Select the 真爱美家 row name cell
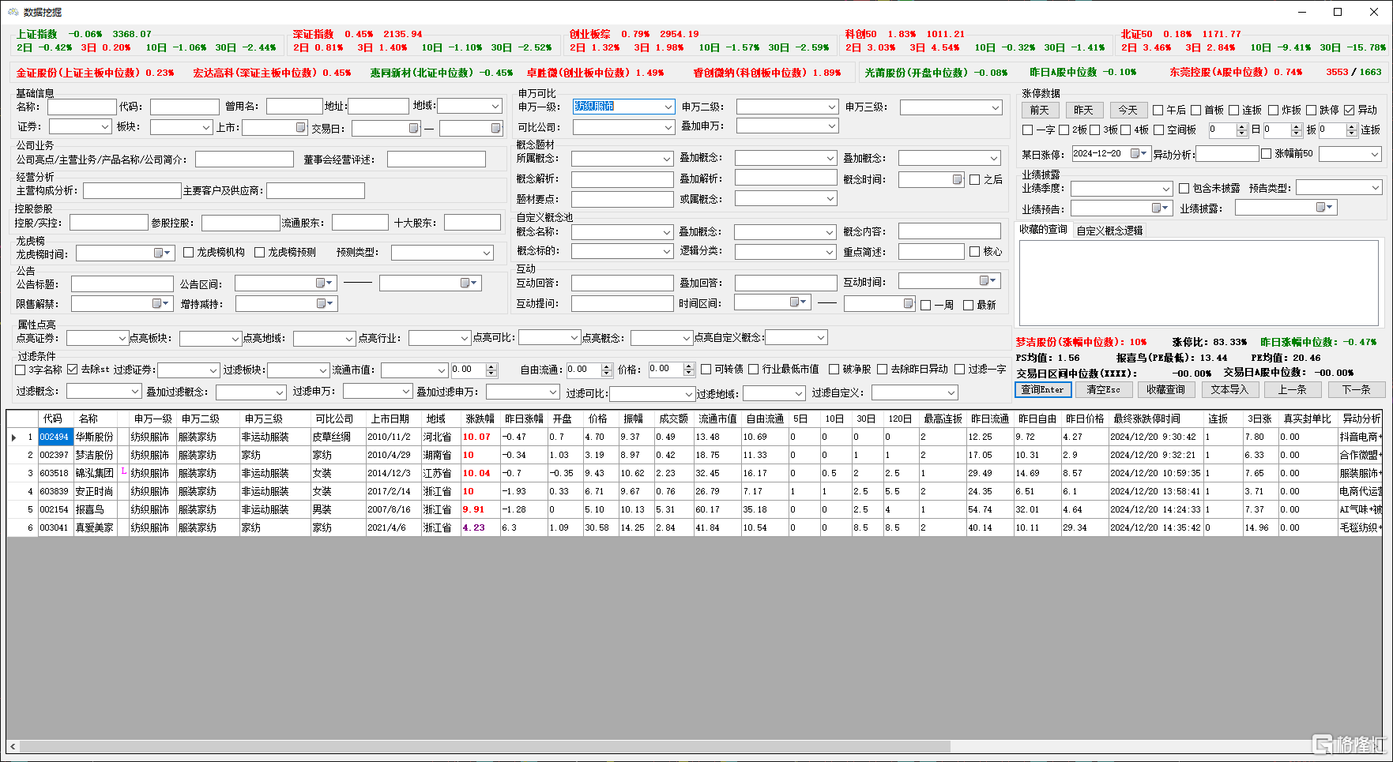This screenshot has width=1393, height=762. click(x=95, y=527)
